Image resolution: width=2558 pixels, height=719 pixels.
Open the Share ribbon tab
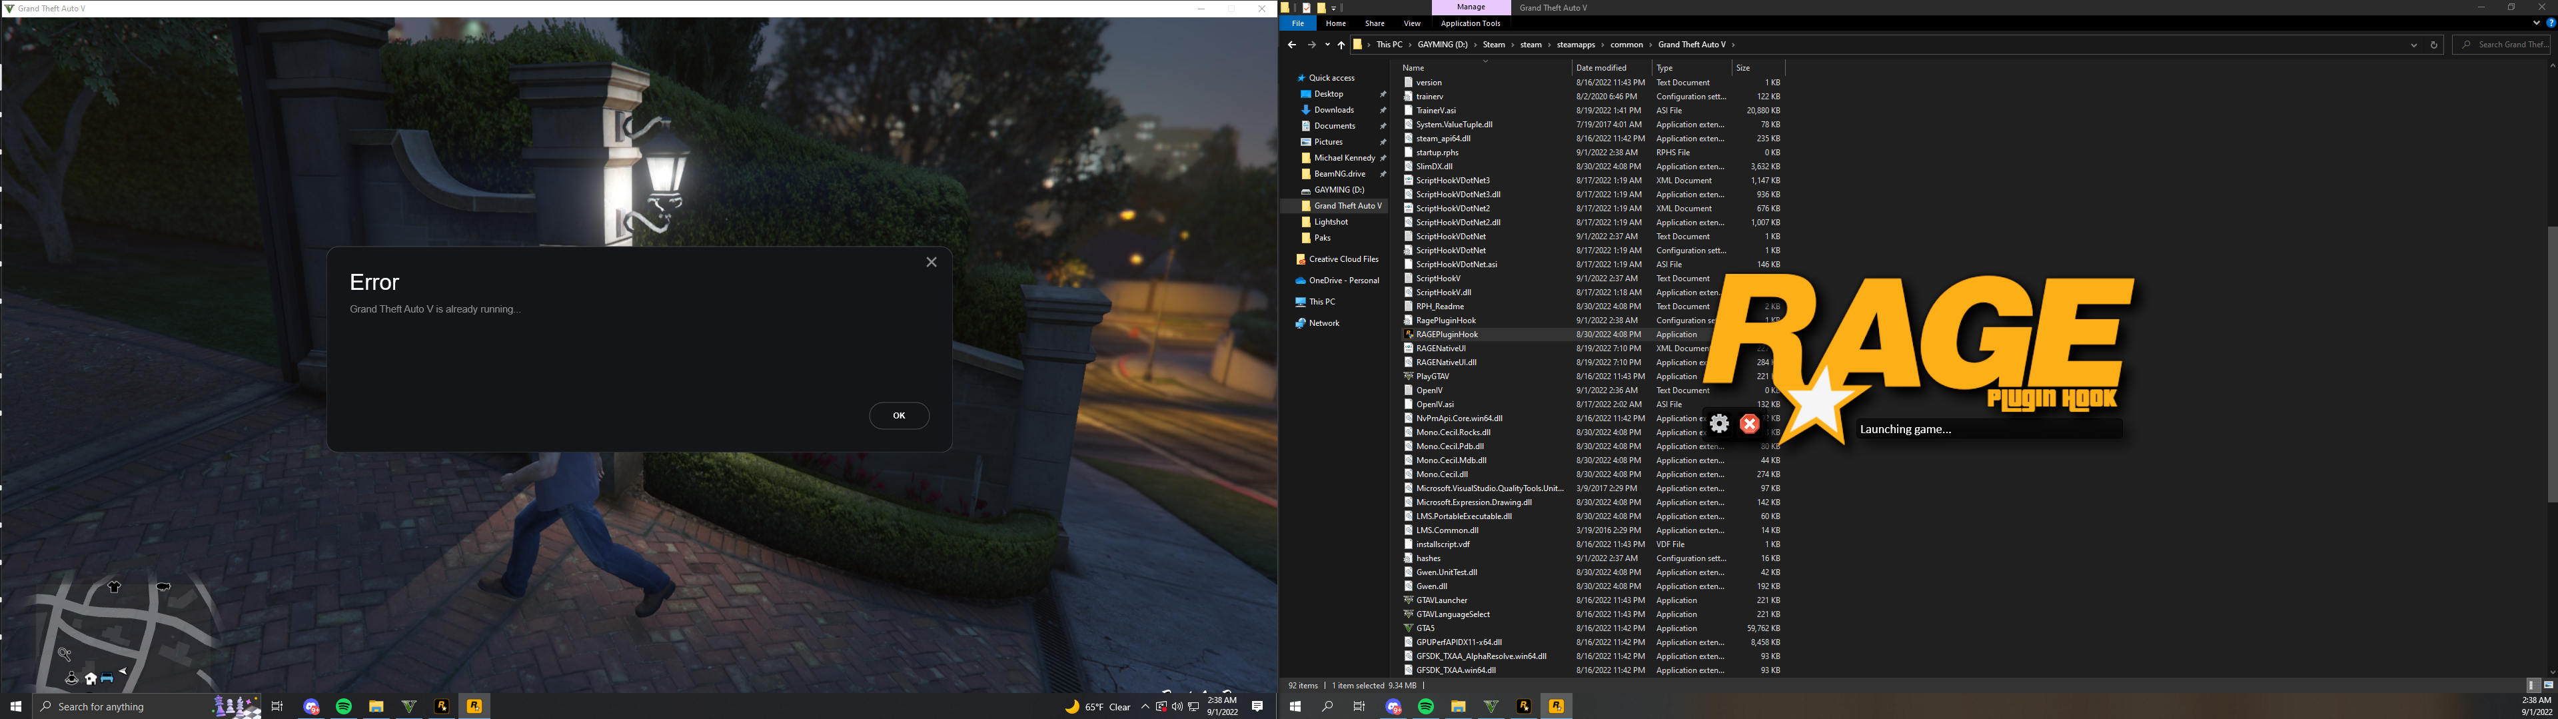point(1375,23)
